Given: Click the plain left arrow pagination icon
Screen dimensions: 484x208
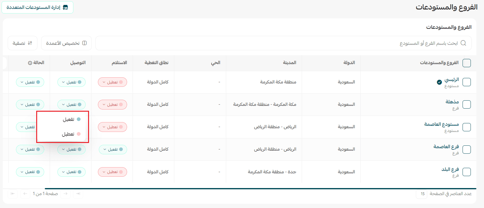Looking at the screenshot, I should pyautogui.click(x=25, y=194).
